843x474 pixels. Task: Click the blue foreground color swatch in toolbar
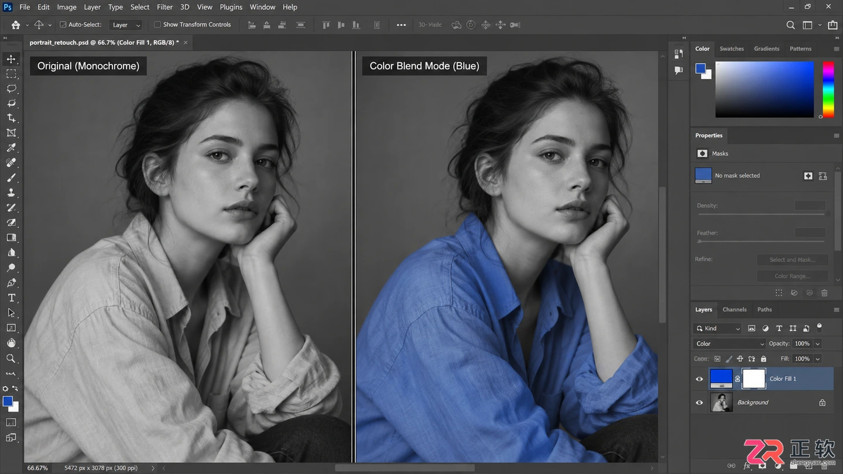[x=8, y=401]
